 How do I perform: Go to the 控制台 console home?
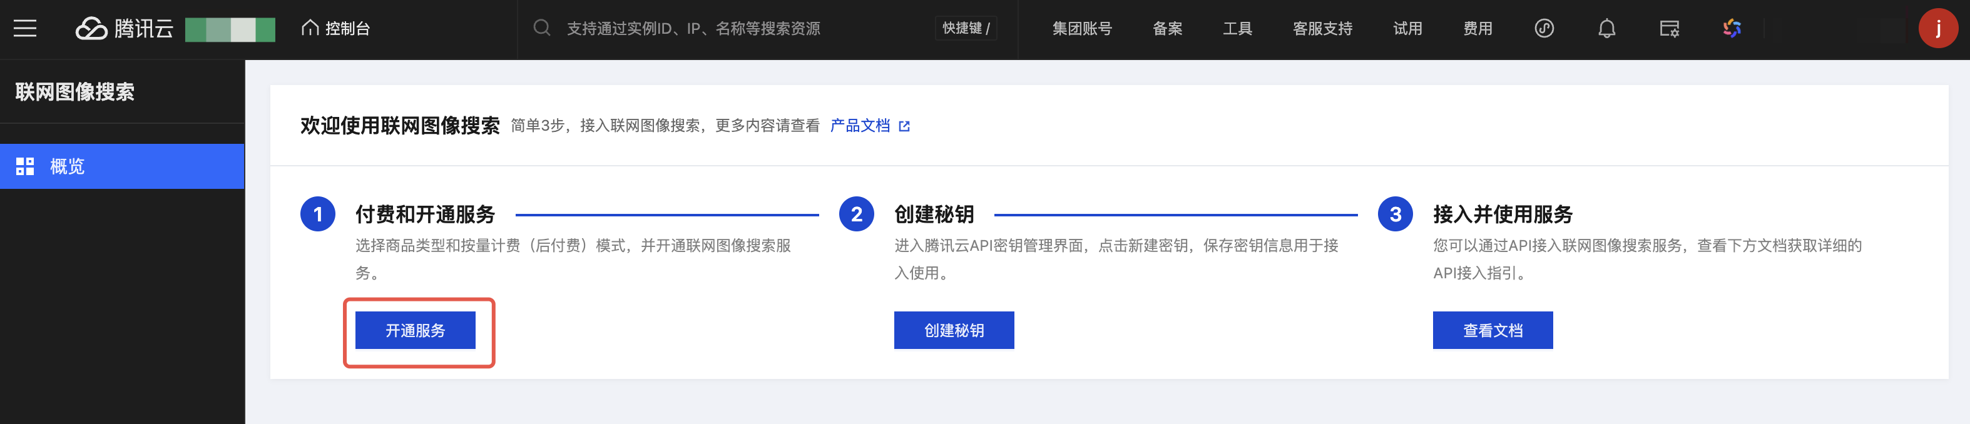335,29
